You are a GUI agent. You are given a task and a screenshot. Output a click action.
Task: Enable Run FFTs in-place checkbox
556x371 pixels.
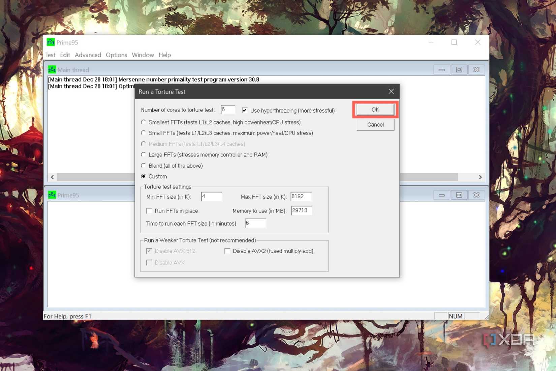point(149,211)
